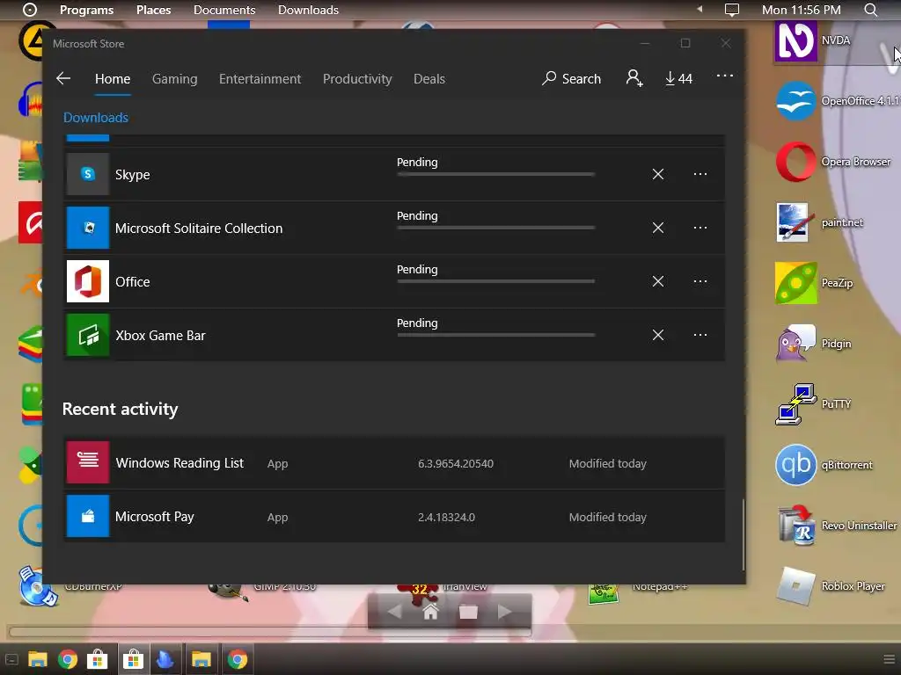
Task: Open the Store See more ellipsis menu
Action: point(725,76)
